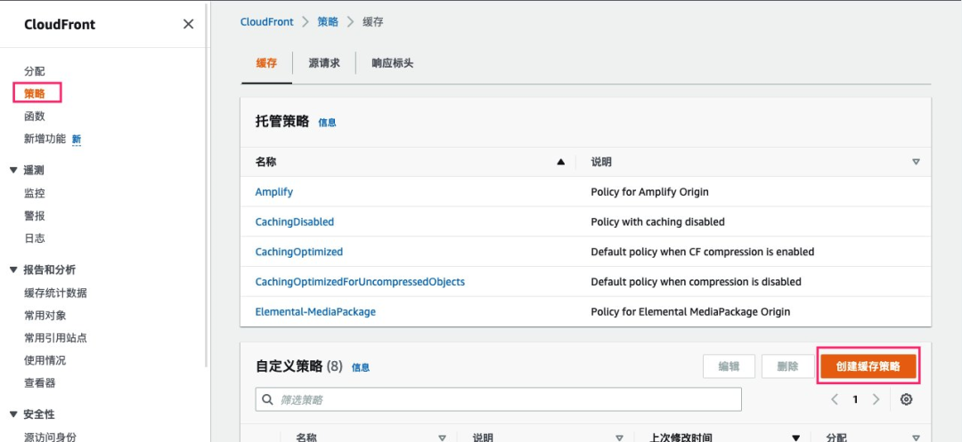Click the 创建缓存策略 button
This screenshot has height=442, width=962.
pyautogui.click(x=868, y=366)
